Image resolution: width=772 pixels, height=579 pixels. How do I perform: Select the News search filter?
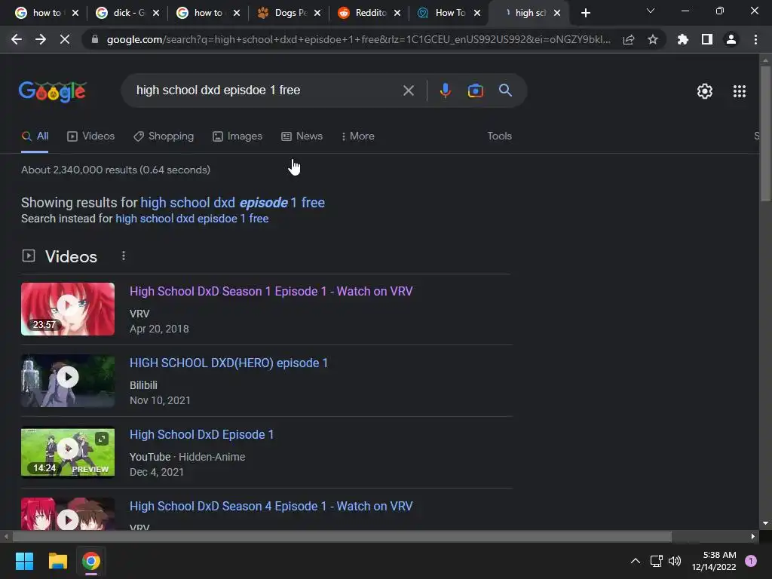tap(302, 136)
